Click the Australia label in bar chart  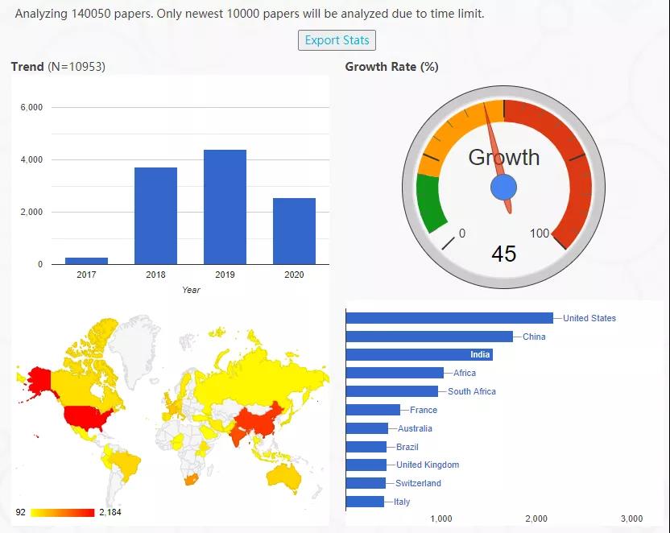pyautogui.click(x=415, y=428)
